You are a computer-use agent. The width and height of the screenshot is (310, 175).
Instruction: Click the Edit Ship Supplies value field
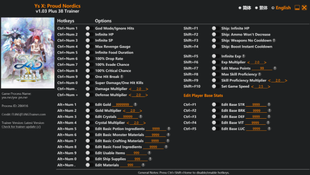click(137, 159)
